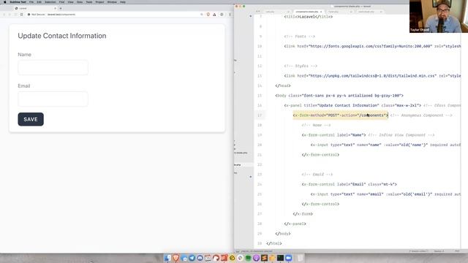Click line number 17 in the gutter
468x263 pixels.
(260, 115)
